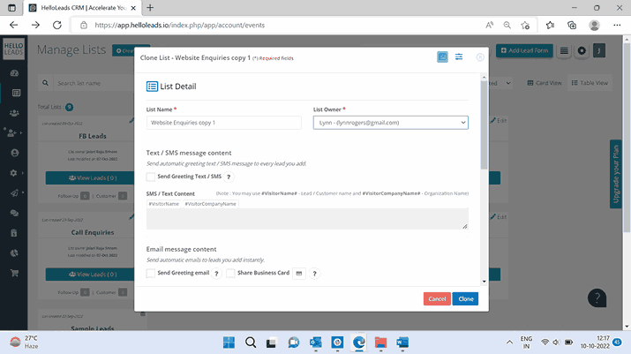Open advanced settings sliders icon in modal header
The image size is (631, 354).
(459, 57)
